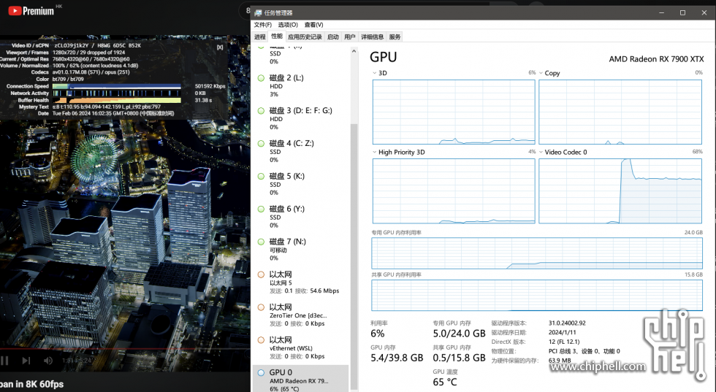The height and width of the screenshot is (392, 716).
Task: Click the AMD Radeon RX 7900 XTX label
Action: point(656,59)
